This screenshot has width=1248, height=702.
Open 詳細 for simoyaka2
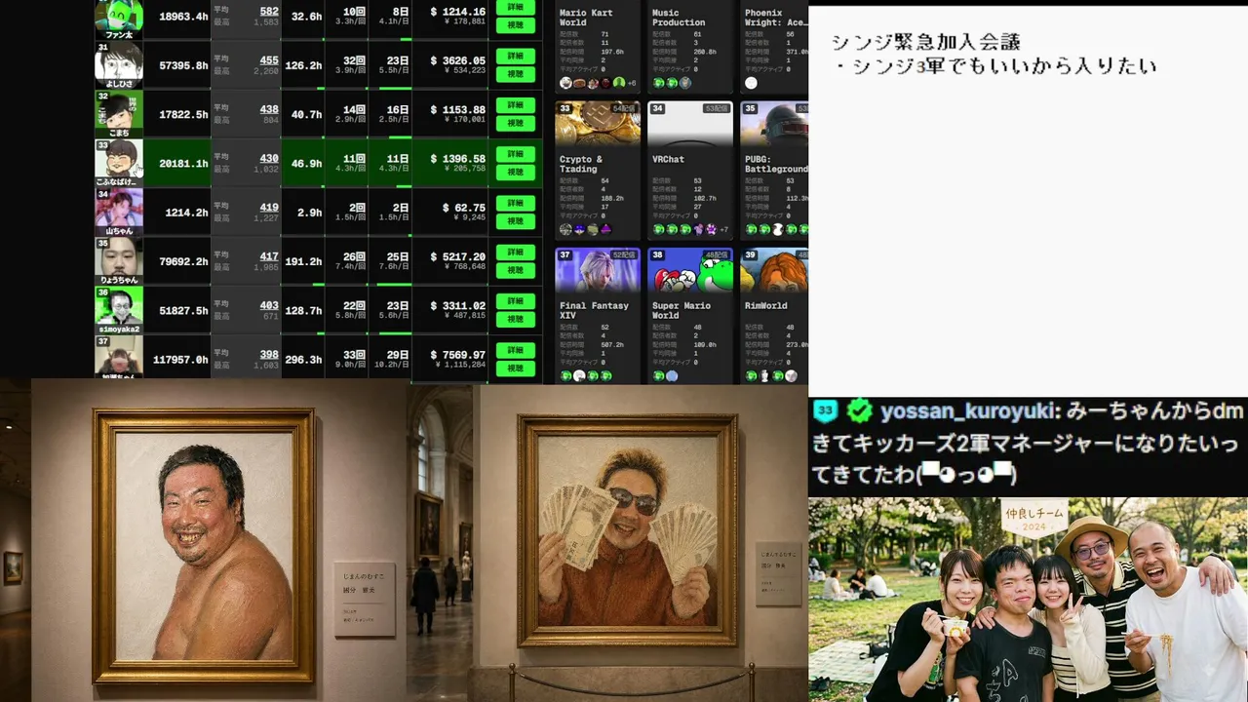(516, 300)
